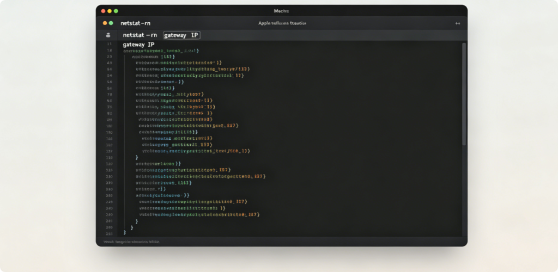Click the green dot next to the netstat -rn tab
Viewport: 558px width, 272px height.
coord(111,23)
